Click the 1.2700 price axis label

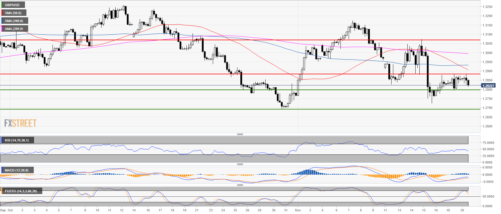click(487, 108)
